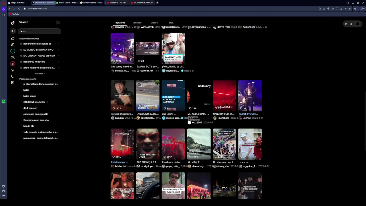Open downloads icon in browser toolbar
The height and width of the screenshot is (206, 366).
point(341,9)
